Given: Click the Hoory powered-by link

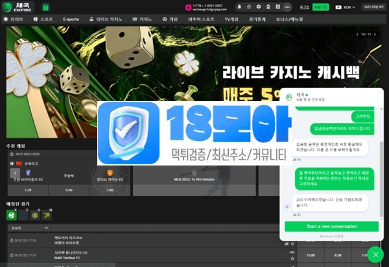Looking at the screenshot, I should tap(331, 237).
